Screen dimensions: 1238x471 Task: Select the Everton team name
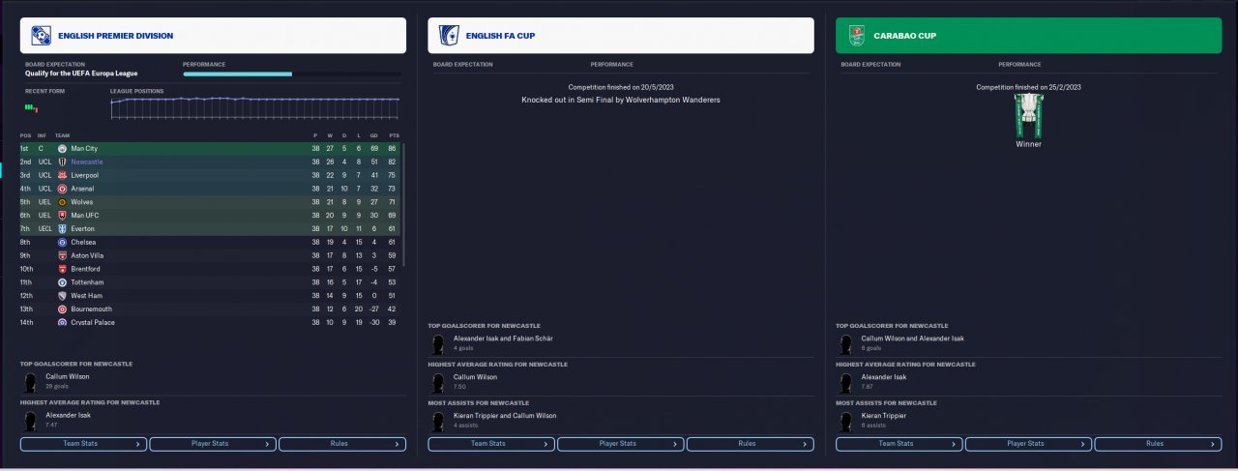coord(84,229)
